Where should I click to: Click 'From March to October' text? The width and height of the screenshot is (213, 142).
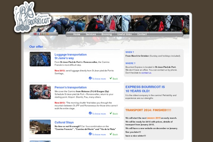coord(137,56)
